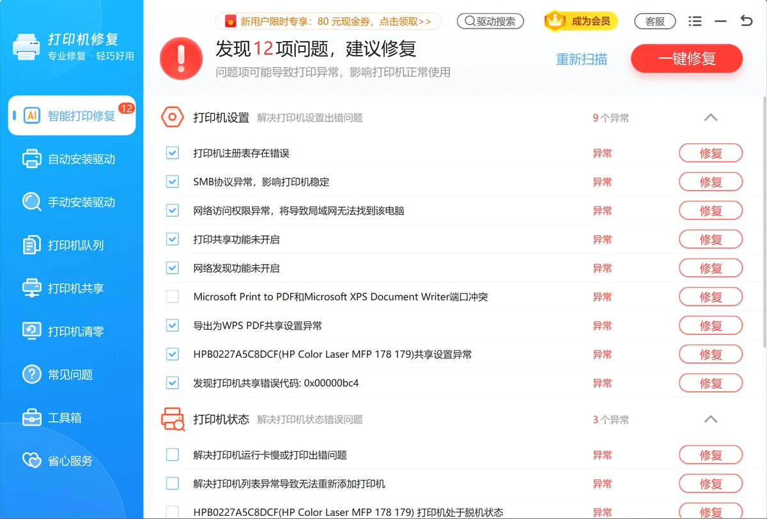Open 常见问题 sidebar tab
Screen dimensions: 767x519
coord(72,375)
